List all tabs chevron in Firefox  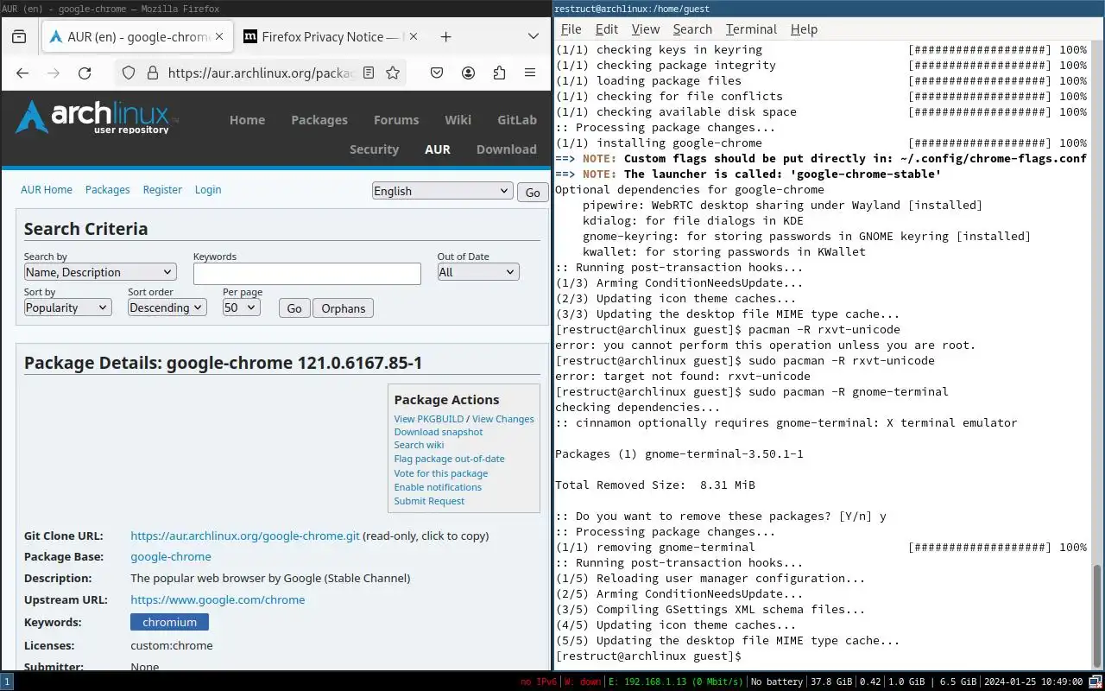533,37
